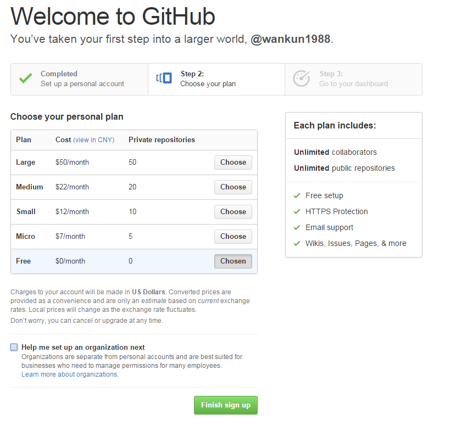This screenshot has width=467, height=442.
Task: Click Unlimited collaborators text
Action: coord(335,153)
